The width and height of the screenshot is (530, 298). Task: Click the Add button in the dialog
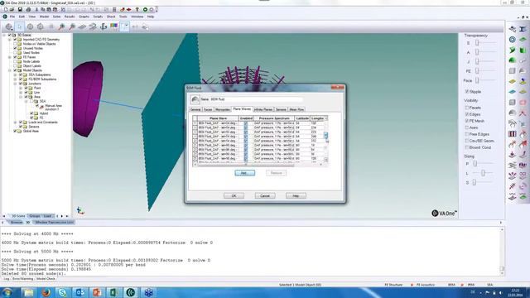click(245, 173)
